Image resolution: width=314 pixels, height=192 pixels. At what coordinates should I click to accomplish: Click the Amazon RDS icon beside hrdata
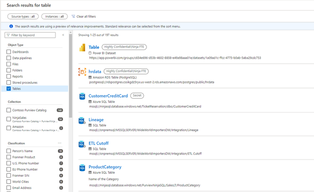pyautogui.click(x=82, y=72)
